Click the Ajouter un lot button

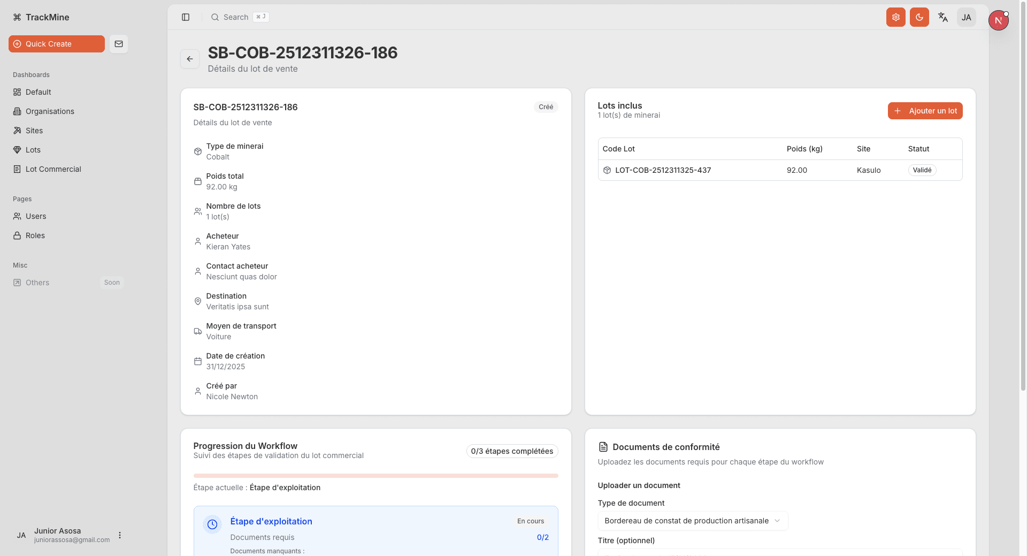925,111
